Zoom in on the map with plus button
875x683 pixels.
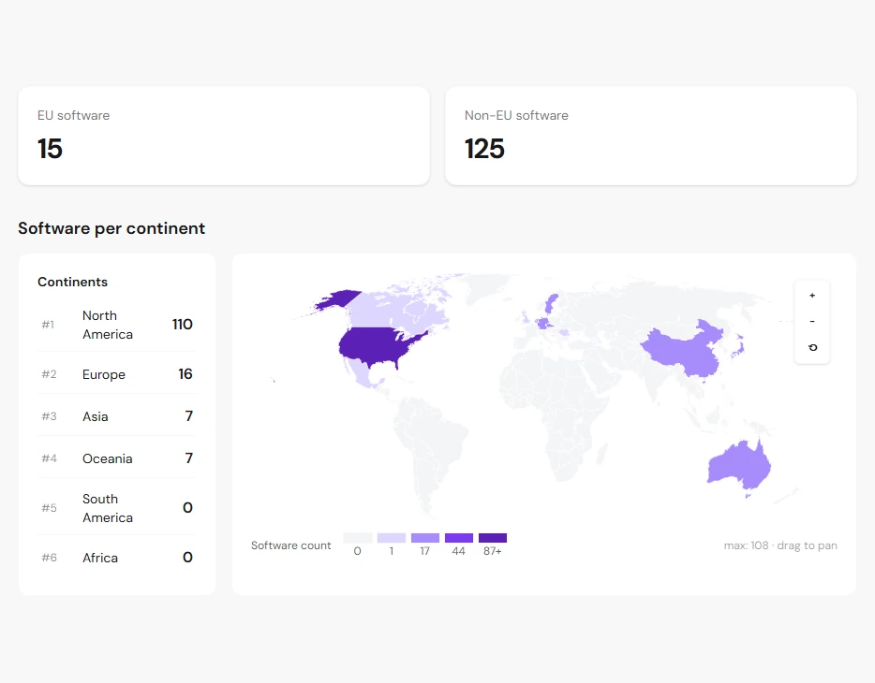pyautogui.click(x=812, y=296)
